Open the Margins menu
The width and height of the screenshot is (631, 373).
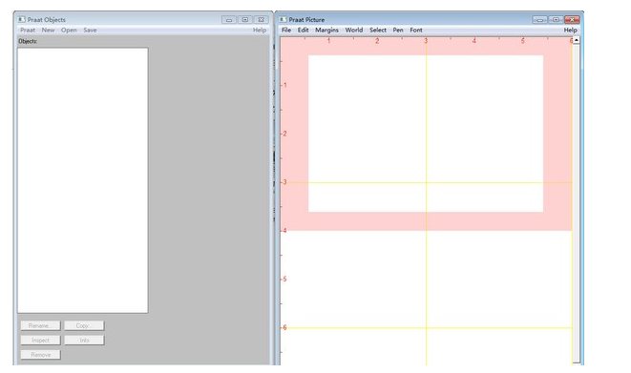(x=326, y=31)
